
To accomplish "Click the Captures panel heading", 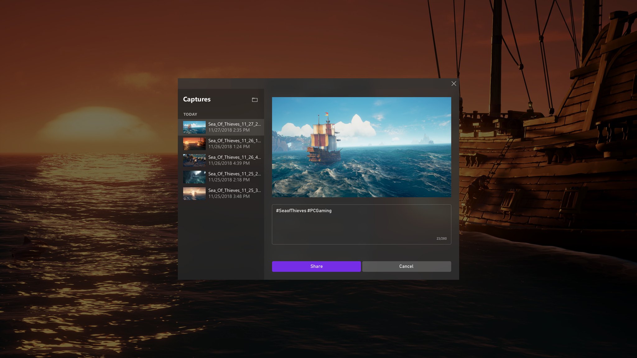I will coord(197,99).
